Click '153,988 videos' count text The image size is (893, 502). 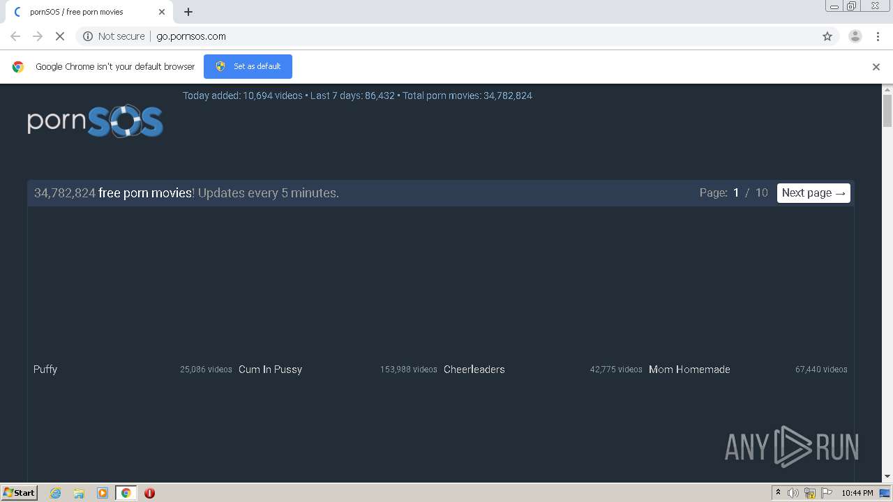[x=409, y=370]
